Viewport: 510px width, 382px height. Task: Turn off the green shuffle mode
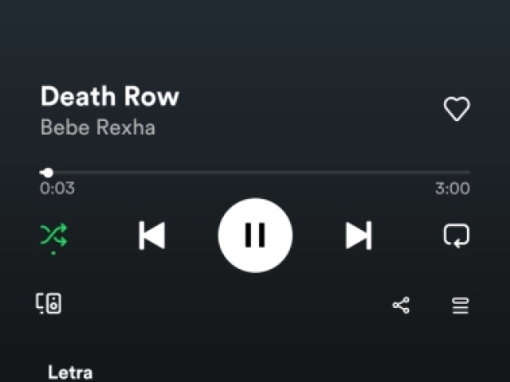[53, 235]
